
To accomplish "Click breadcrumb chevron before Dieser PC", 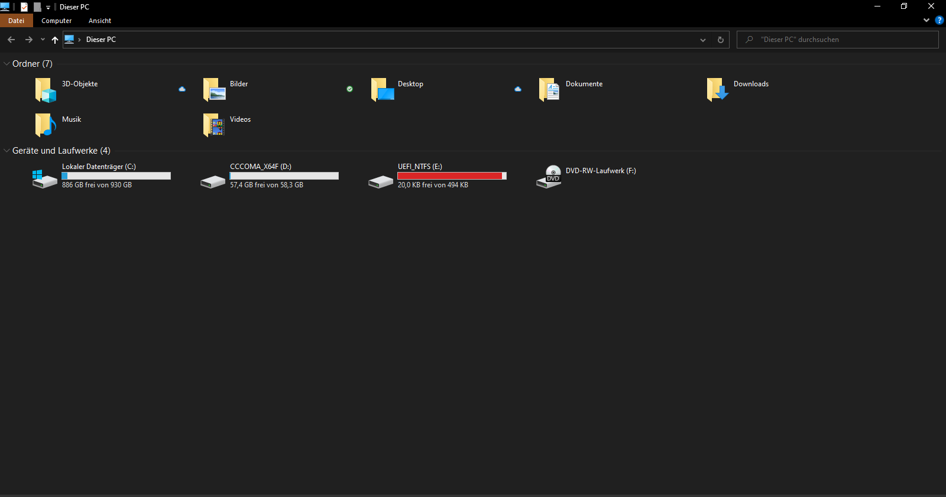I will point(79,40).
